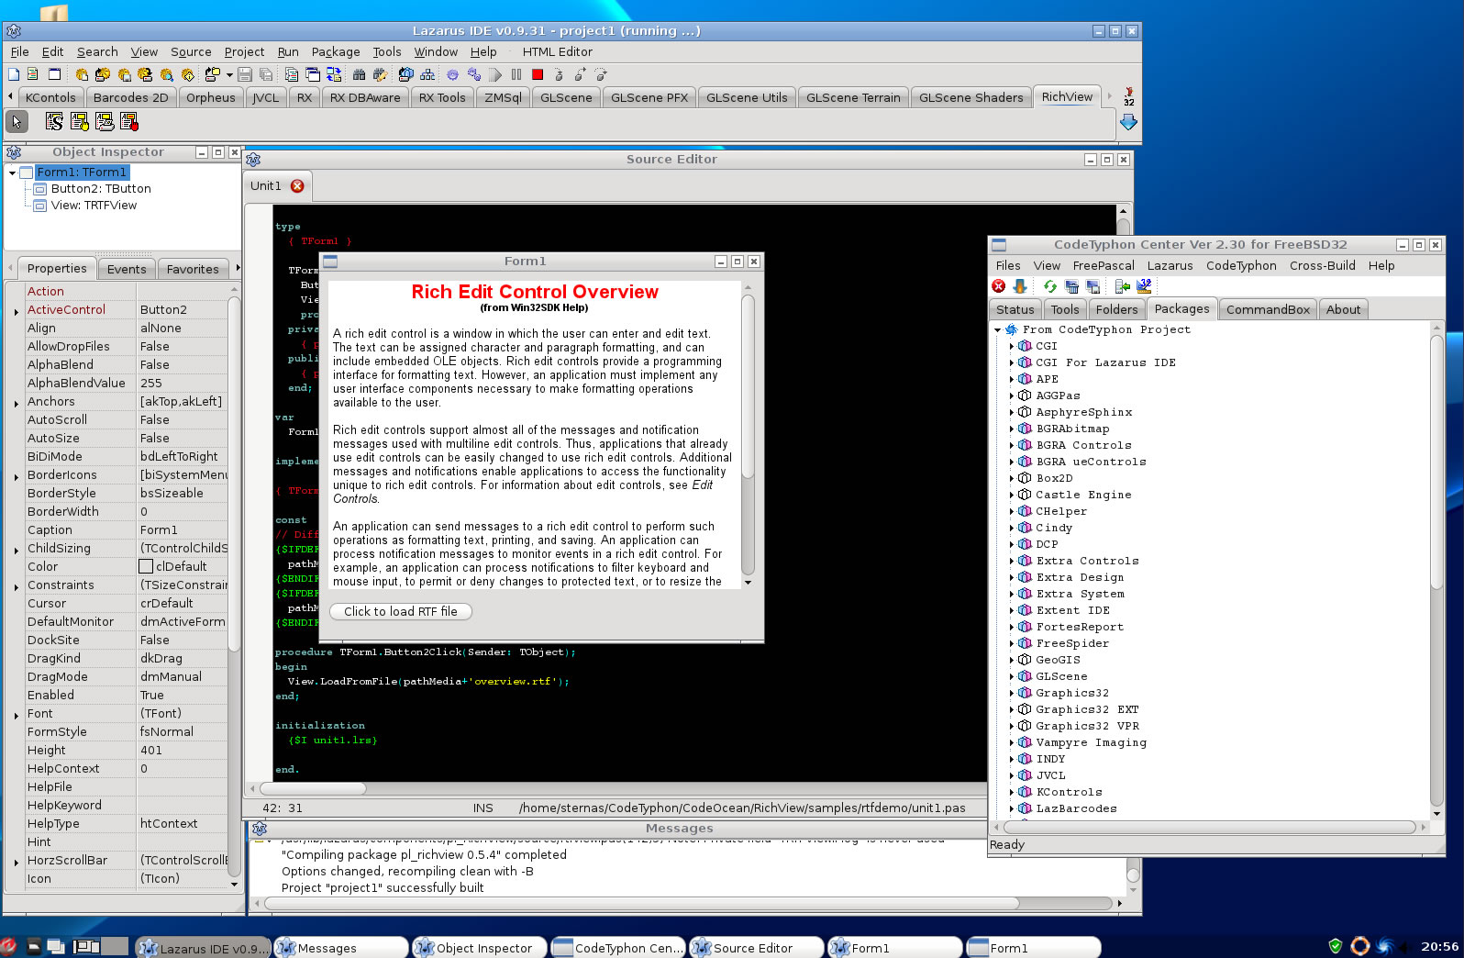Close the Unit1 tab with red X
Image resolution: width=1464 pixels, height=958 pixels.
point(297,185)
